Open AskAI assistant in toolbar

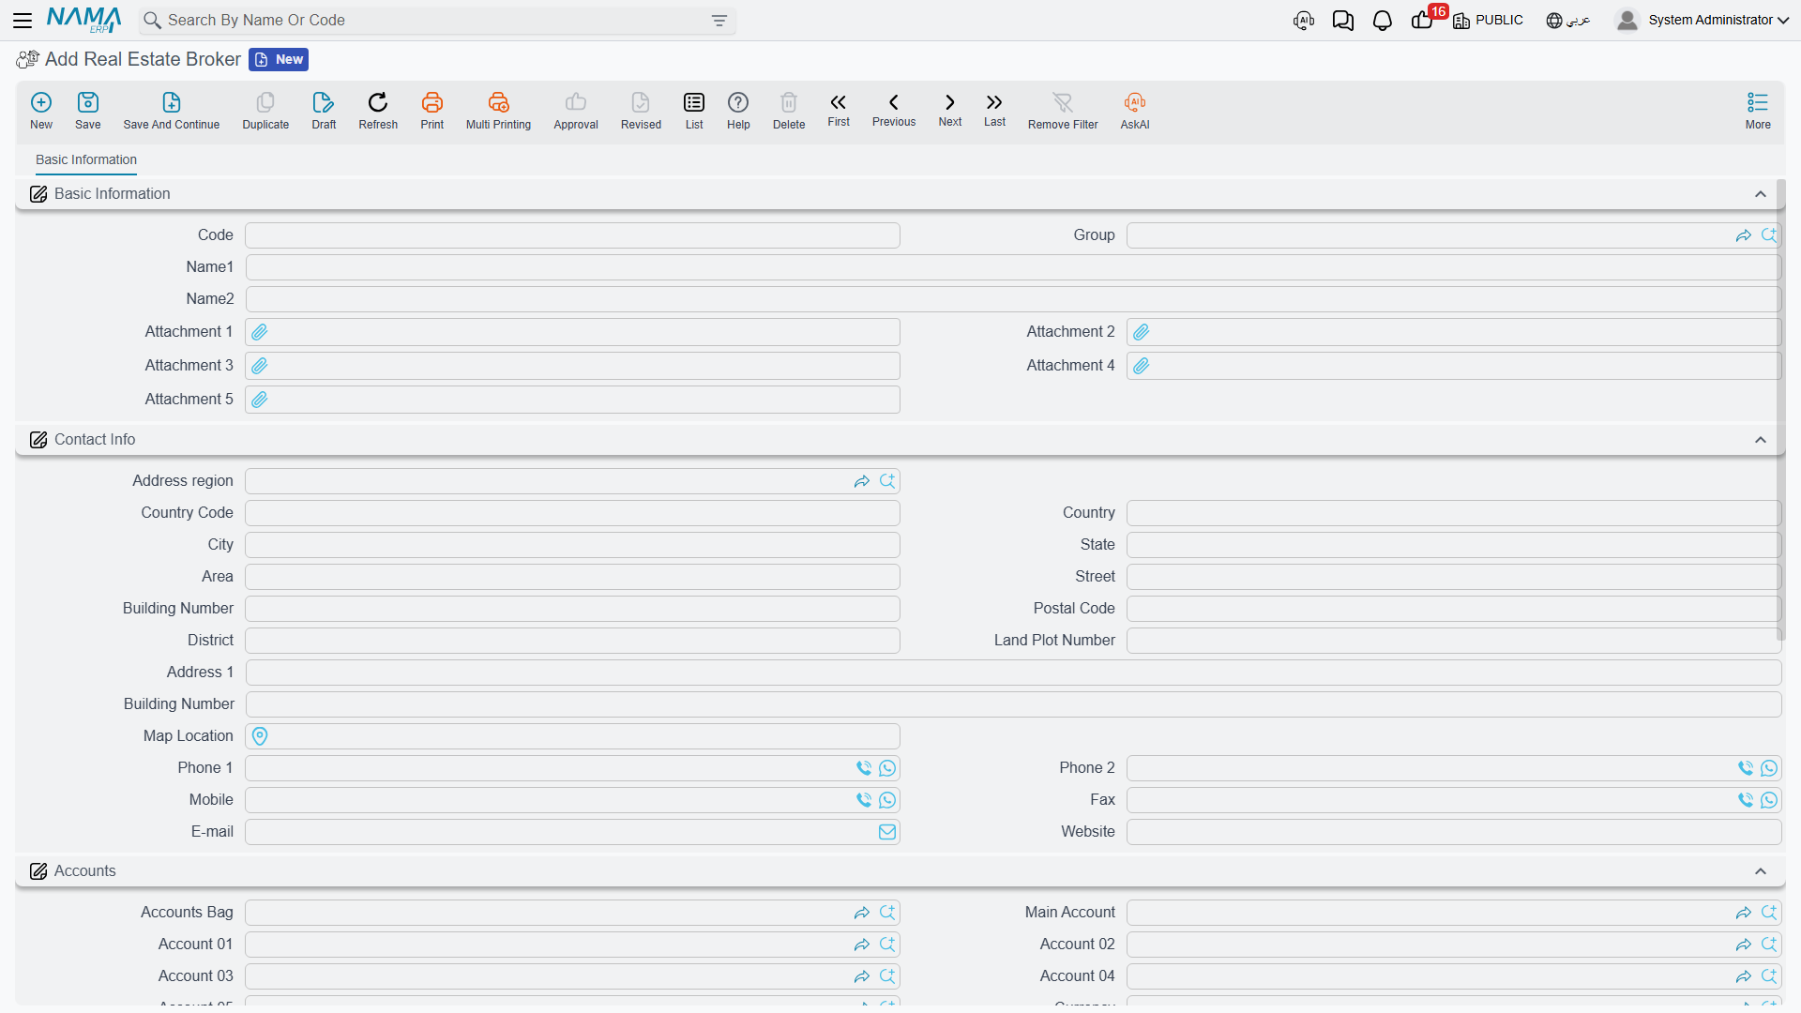[1135, 111]
